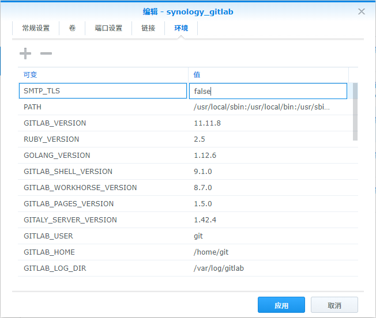This screenshot has width=376, height=318.
Task: Select the 环境 tab
Action: [x=181, y=28]
